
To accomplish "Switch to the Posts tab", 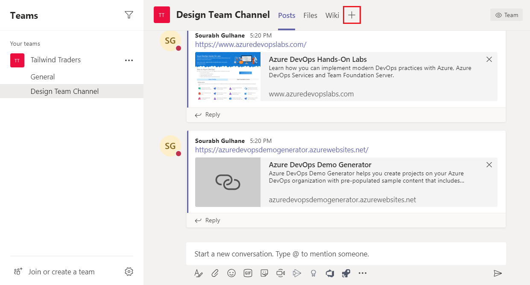I will click(x=287, y=15).
